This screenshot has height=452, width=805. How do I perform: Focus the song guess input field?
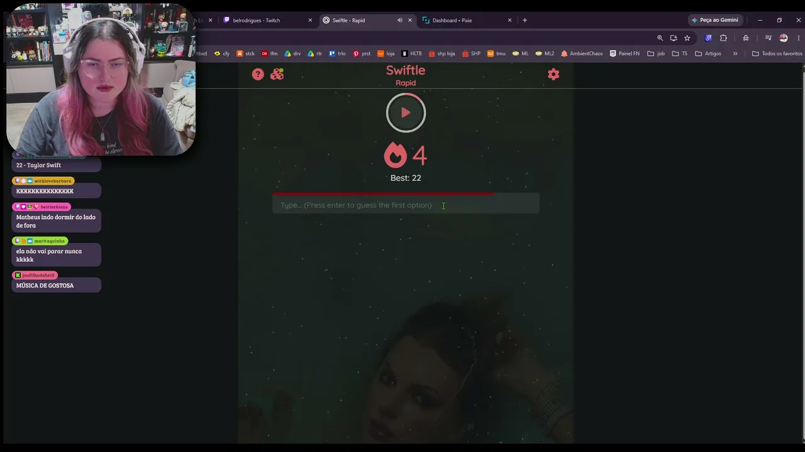click(406, 205)
